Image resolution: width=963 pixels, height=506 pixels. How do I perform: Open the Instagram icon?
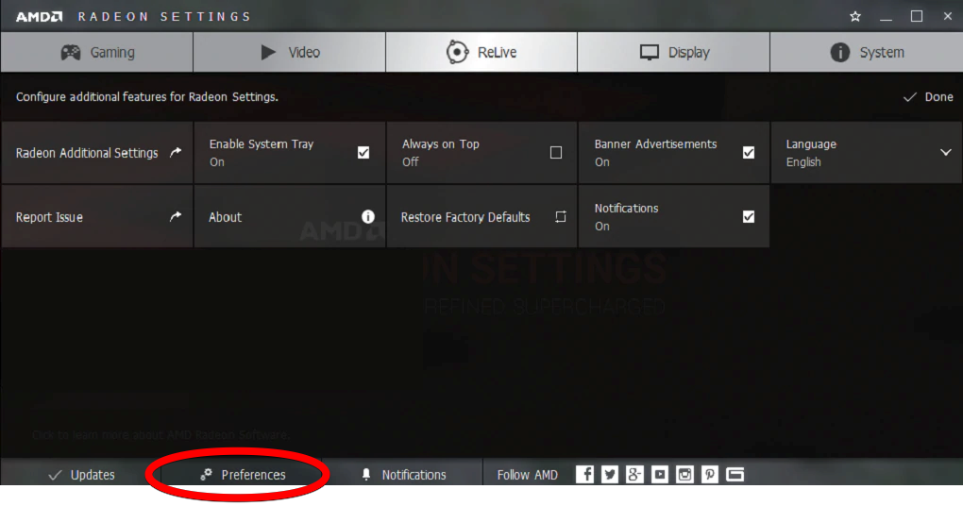[x=684, y=474]
